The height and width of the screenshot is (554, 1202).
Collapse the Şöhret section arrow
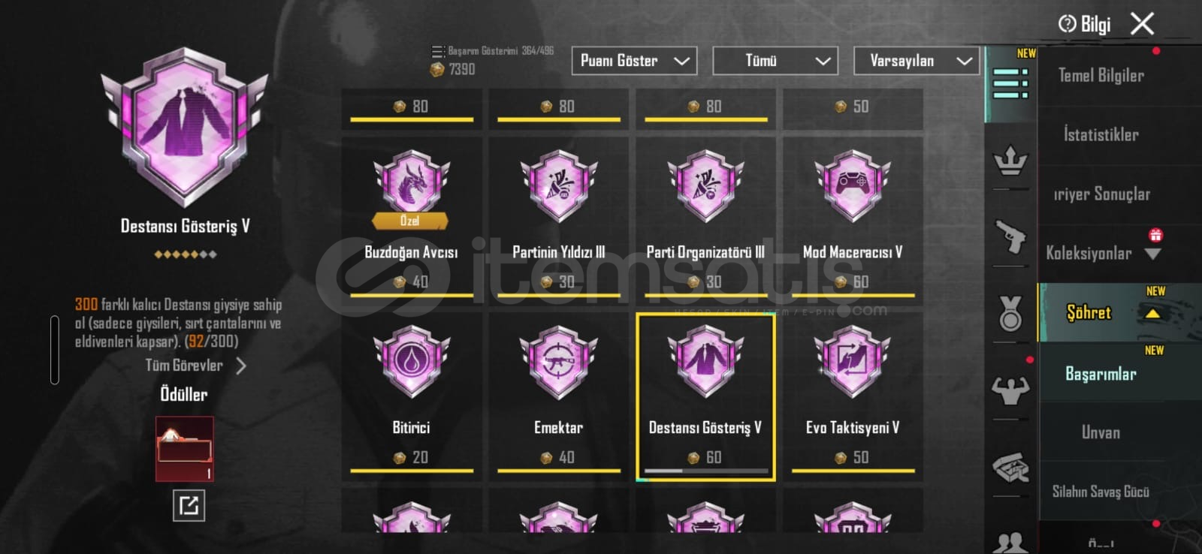tap(1152, 315)
